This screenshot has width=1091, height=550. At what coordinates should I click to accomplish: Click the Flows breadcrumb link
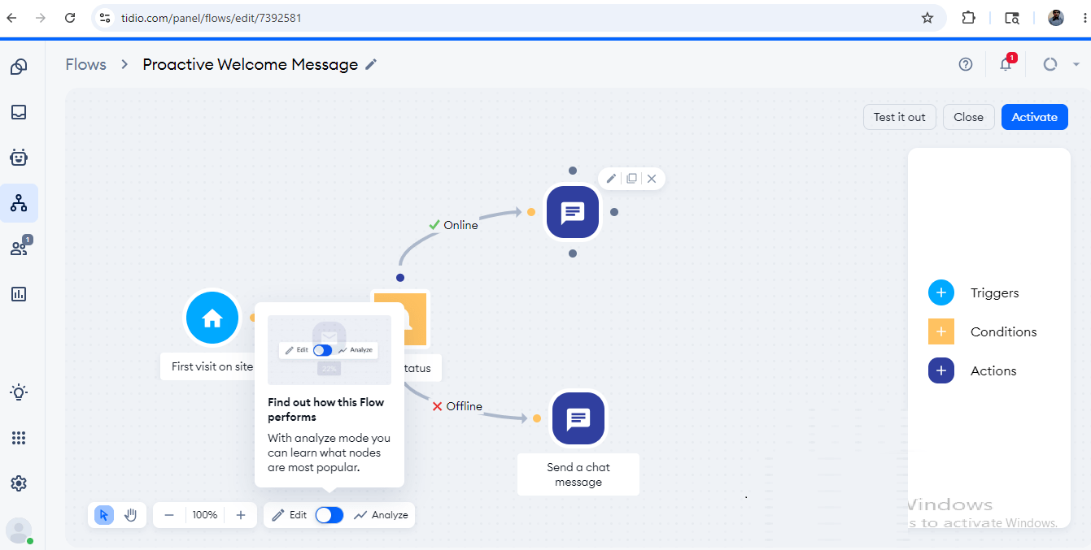(x=86, y=64)
